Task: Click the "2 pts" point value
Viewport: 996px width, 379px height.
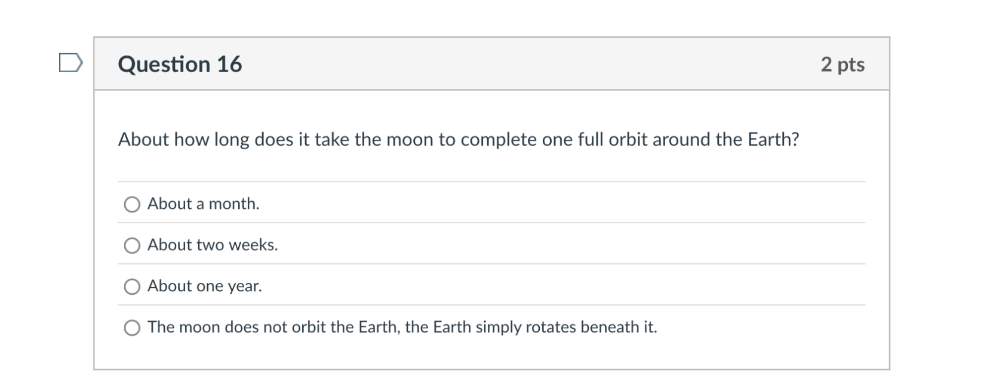Action: coord(842,64)
